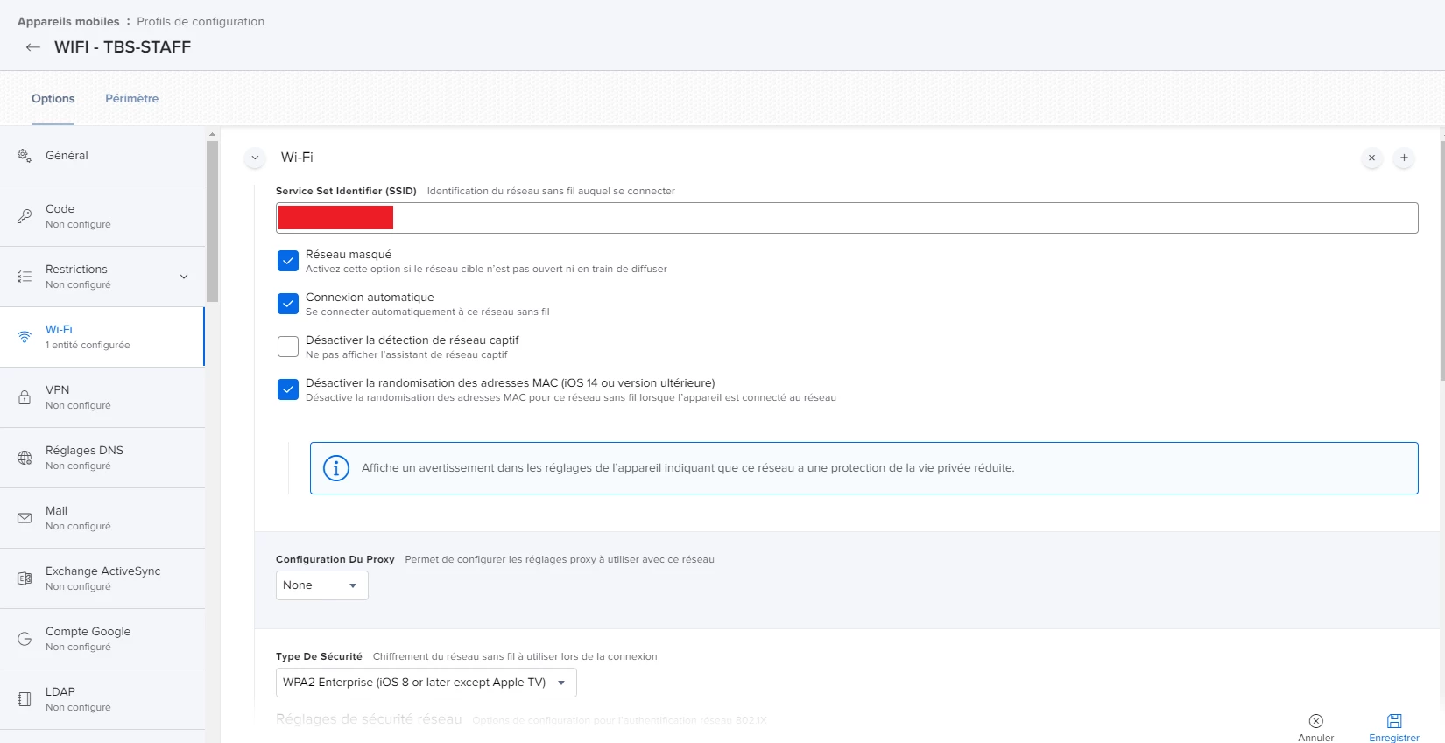Image resolution: width=1445 pixels, height=743 pixels.
Task: Click the Code key icon
Action: [x=25, y=216]
